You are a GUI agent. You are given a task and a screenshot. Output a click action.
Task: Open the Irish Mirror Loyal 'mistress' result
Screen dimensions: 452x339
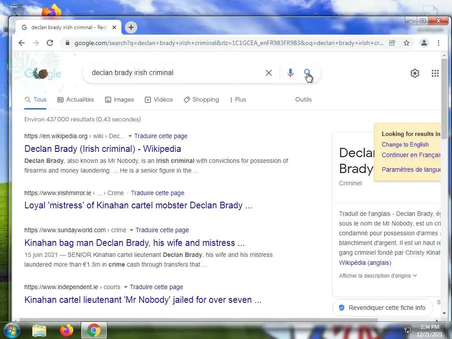coord(138,205)
